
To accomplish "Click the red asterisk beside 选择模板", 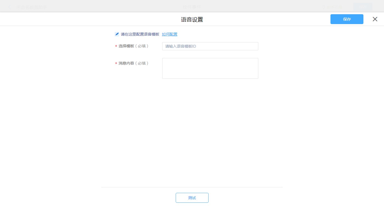I will click(x=116, y=47).
